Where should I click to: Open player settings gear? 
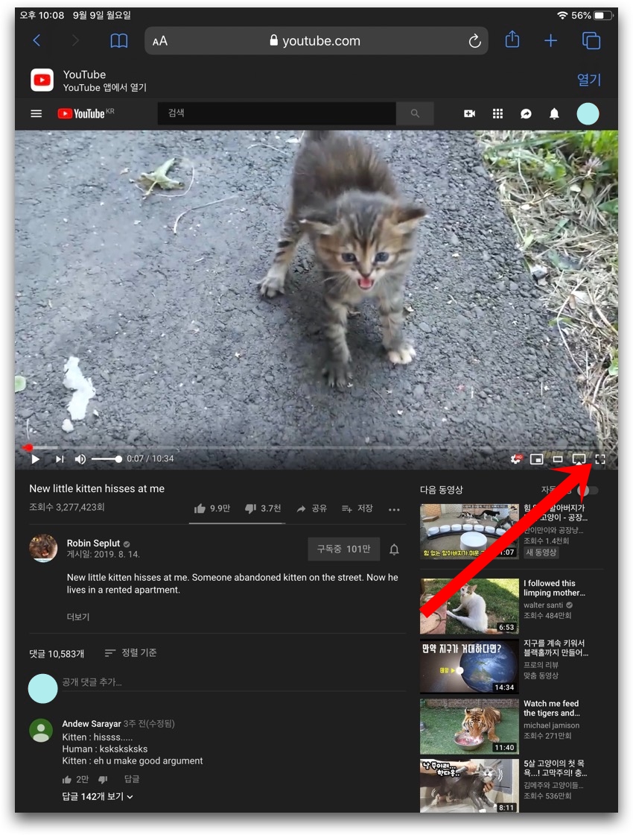click(x=515, y=459)
